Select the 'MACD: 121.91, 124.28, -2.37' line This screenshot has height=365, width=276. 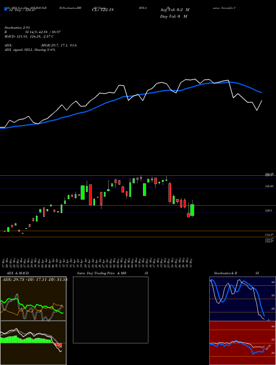[29, 36]
